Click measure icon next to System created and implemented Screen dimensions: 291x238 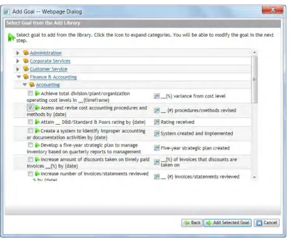(x=157, y=133)
